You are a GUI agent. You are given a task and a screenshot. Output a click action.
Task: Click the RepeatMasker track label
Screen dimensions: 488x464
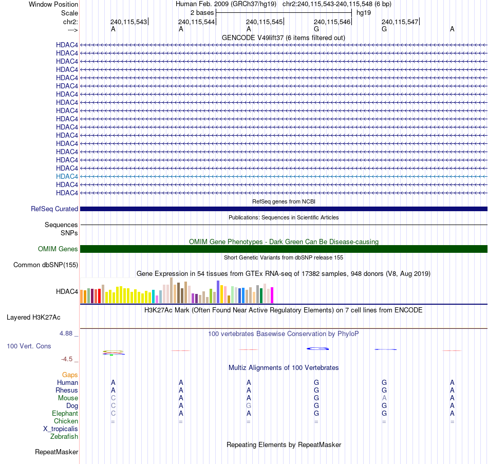pyautogui.click(x=57, y=452)
